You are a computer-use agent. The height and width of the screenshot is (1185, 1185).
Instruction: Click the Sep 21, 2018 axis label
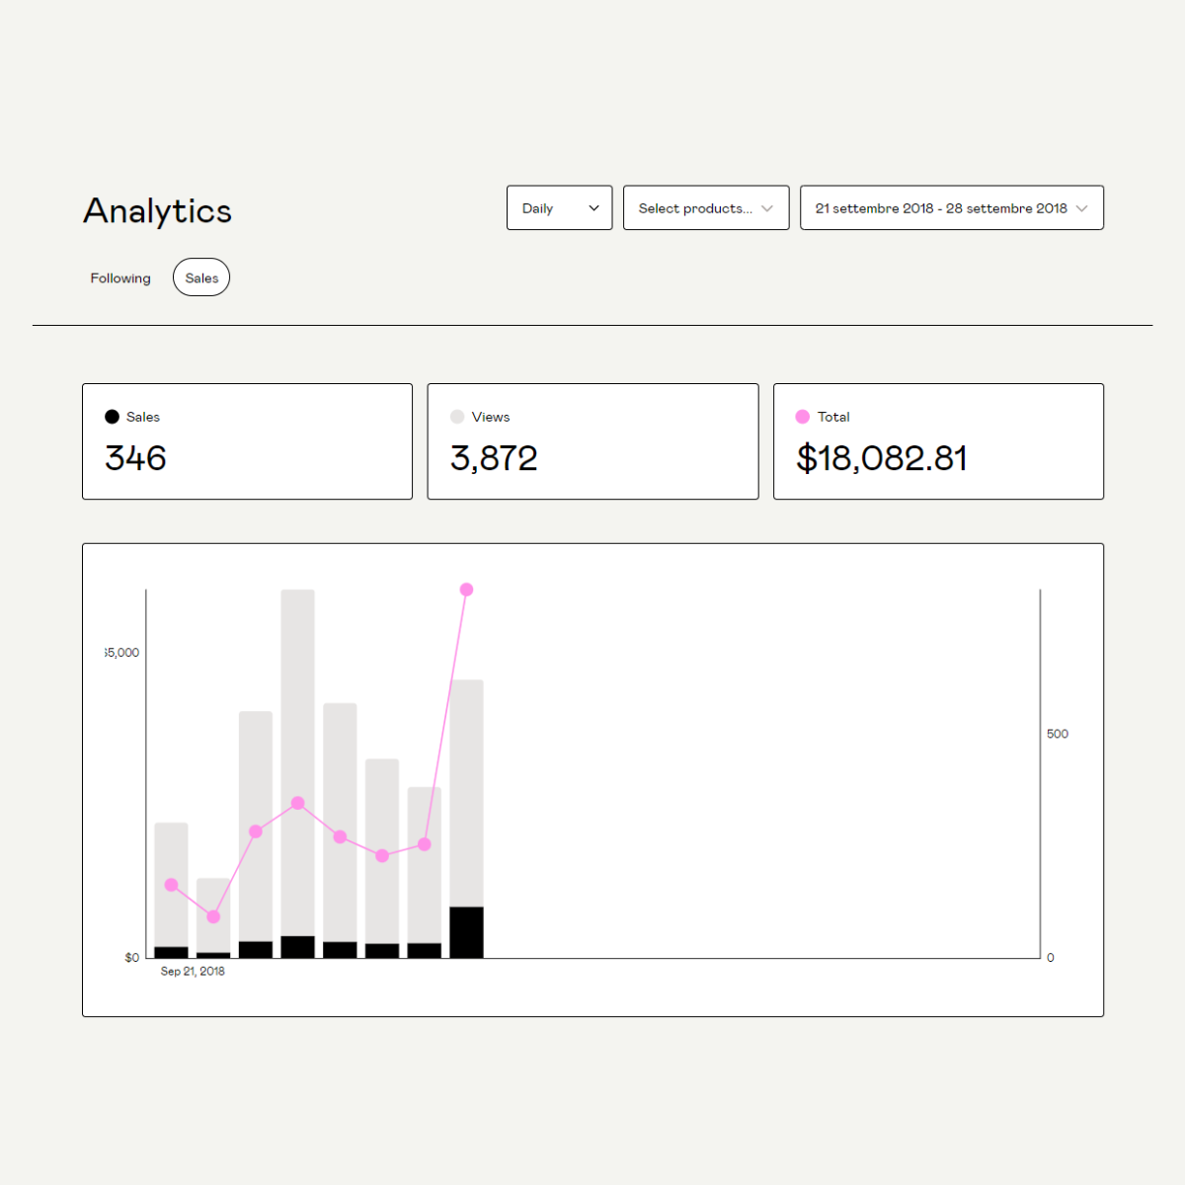tap(193, 972)
